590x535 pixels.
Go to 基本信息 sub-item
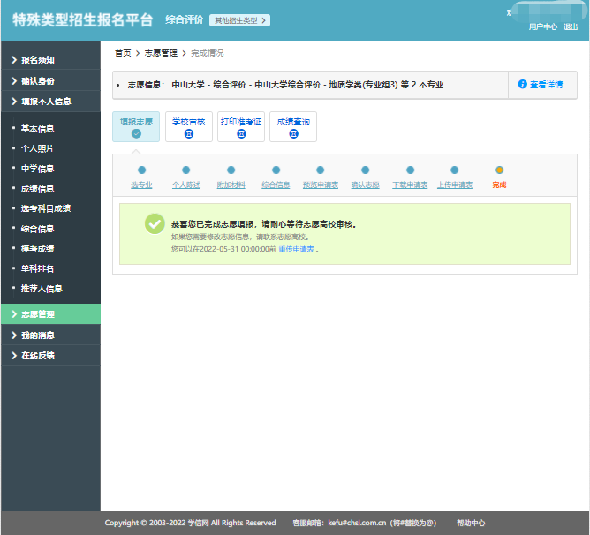[x=38, y=129]
